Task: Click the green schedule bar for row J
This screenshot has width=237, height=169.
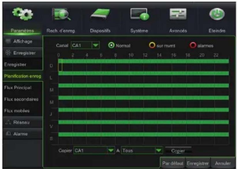Action: (x=143, y=110)
